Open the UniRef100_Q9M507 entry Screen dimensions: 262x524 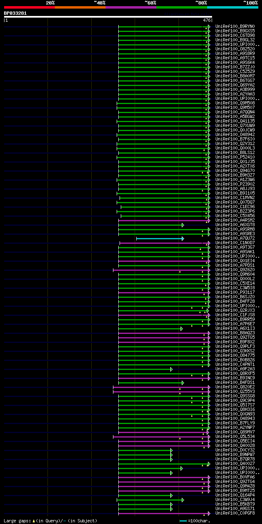235,108
